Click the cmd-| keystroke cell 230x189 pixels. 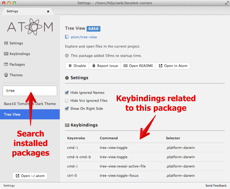tap(72, 166)
